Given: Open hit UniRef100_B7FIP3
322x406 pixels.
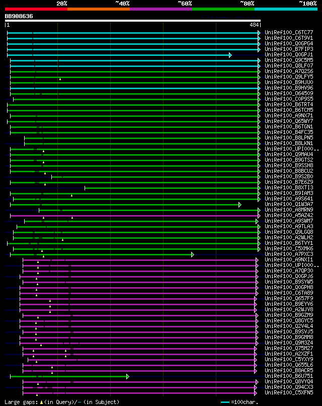Looking at the screenshot, I should 289,49.
